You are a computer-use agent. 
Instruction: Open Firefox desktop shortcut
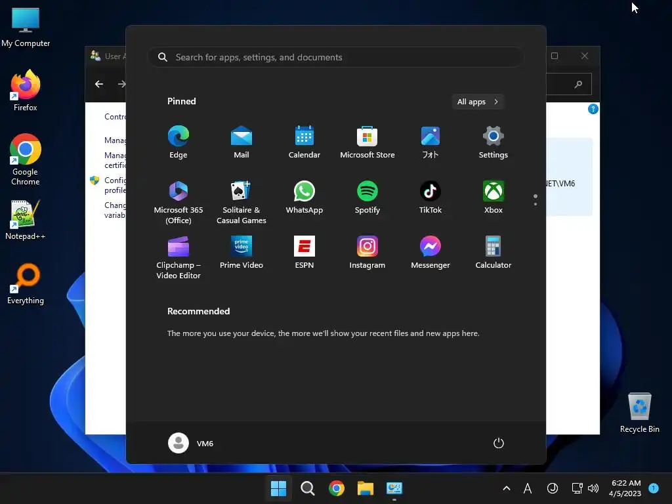click(26, 91)
